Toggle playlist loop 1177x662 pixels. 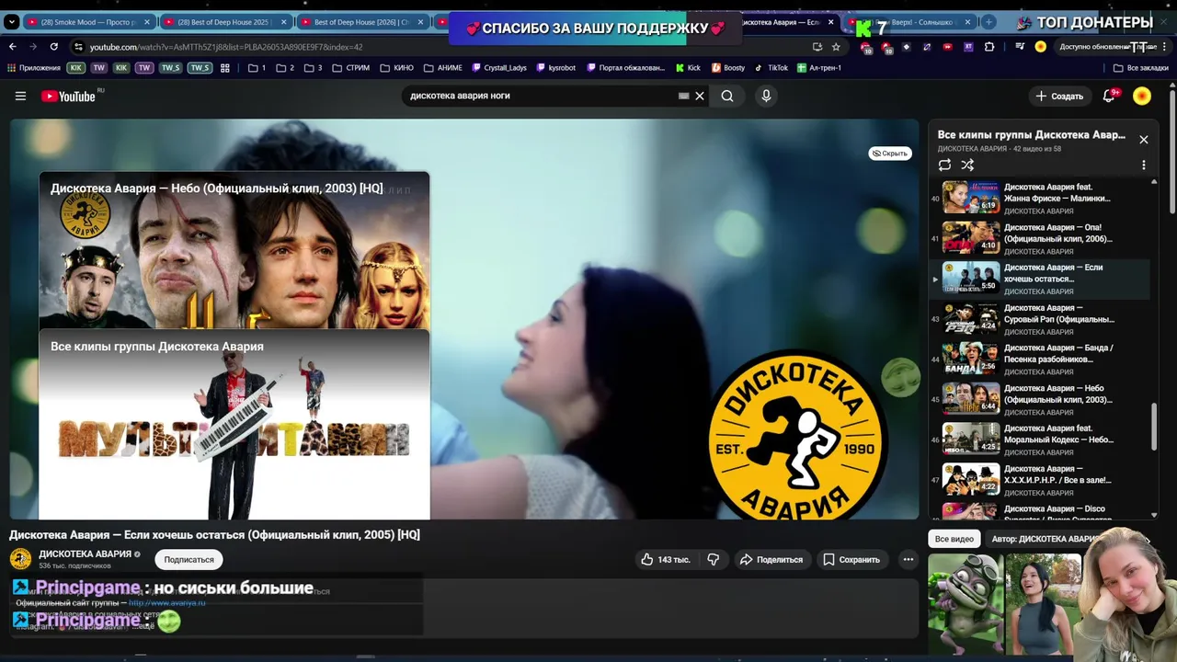[x=944, y=165]
